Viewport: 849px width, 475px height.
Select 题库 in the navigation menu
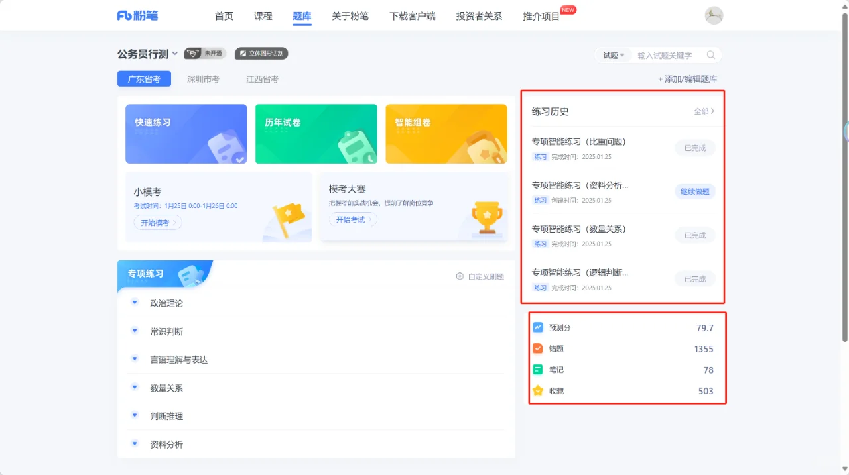click(x=302, y=16)
